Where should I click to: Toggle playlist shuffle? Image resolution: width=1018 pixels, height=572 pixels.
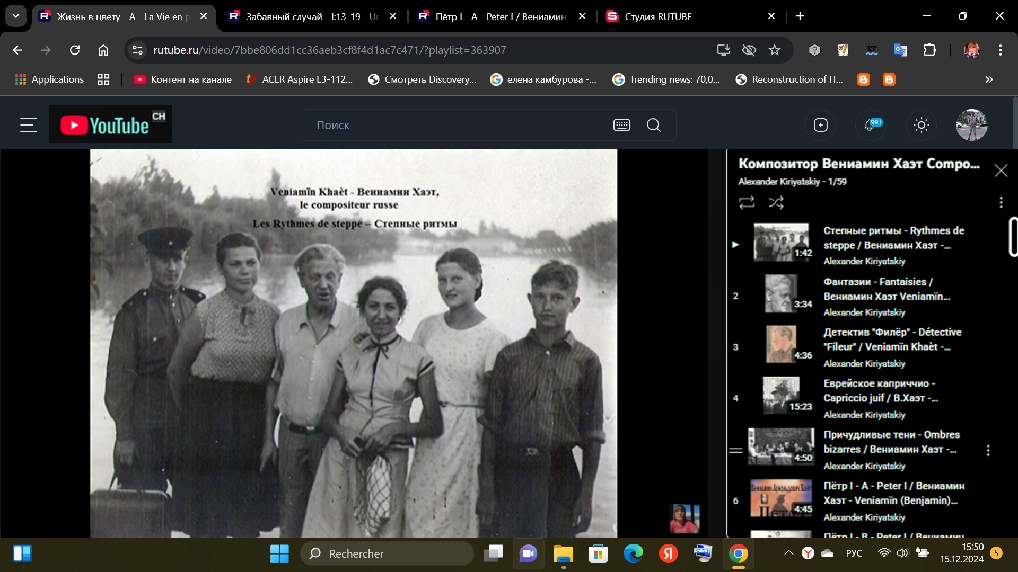pos(776,202)
